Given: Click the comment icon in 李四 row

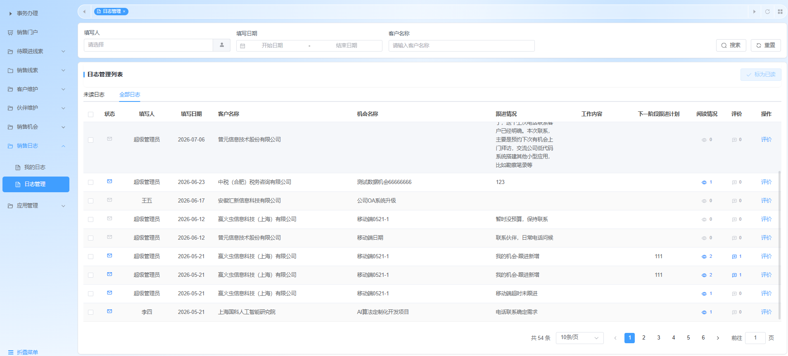Looking at the screenshot, I should pos(734,312).
